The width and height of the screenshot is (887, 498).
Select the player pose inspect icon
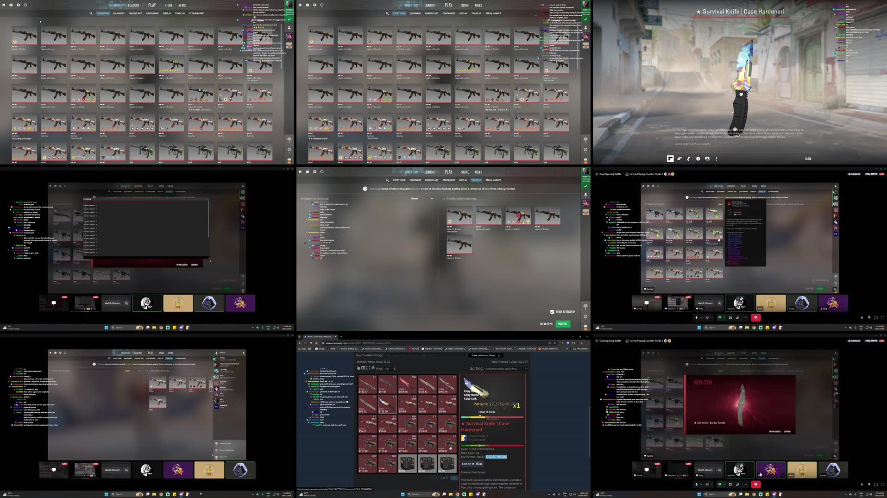tap(689, 159)
